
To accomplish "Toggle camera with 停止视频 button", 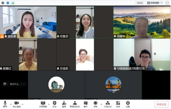I will coord(17,104).
